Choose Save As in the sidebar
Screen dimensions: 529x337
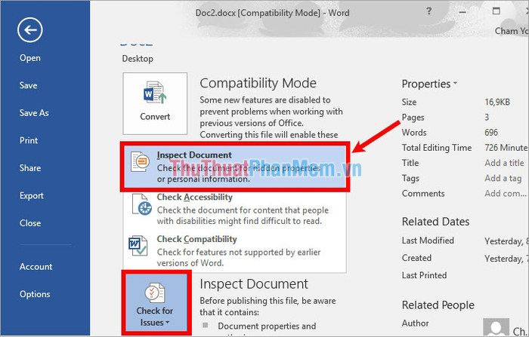coord(34,113)
